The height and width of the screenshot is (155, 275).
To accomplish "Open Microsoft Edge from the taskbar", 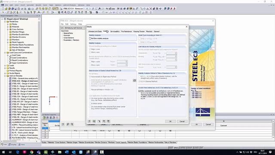I will [18, 152].
